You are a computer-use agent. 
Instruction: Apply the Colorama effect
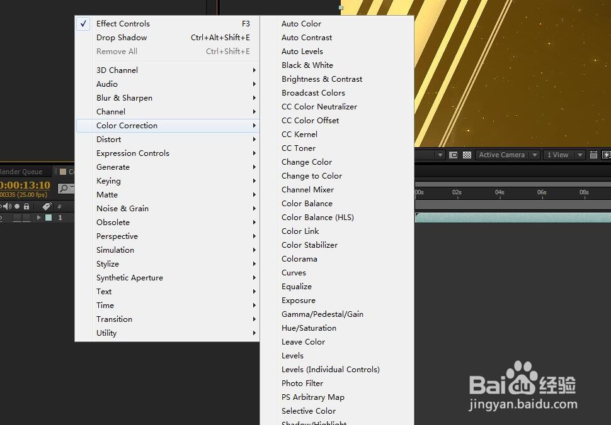click(337, 259)
